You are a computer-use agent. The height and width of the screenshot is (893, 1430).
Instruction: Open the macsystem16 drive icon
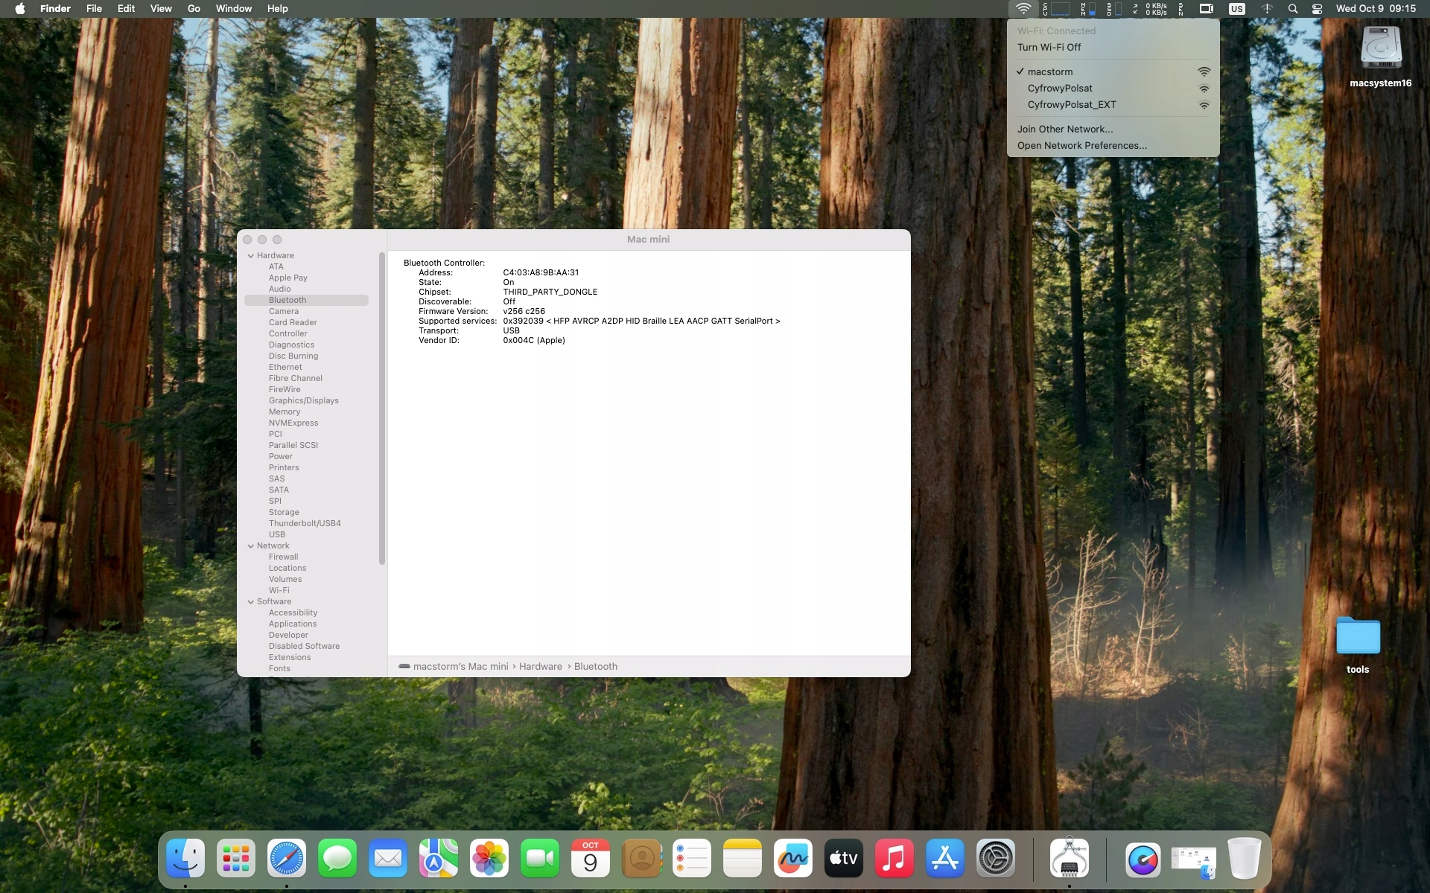tap(1380, 50)
